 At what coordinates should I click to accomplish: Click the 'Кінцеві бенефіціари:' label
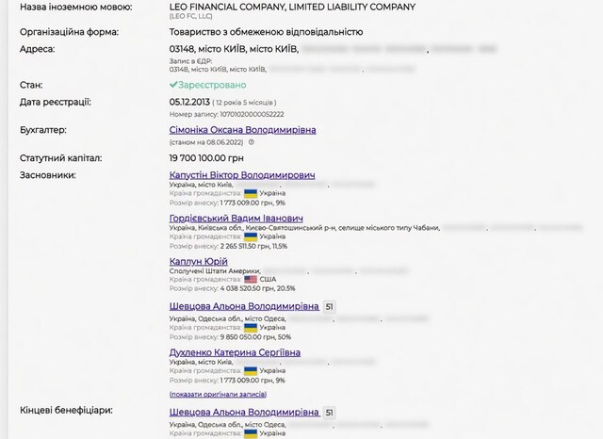(66, 411)
